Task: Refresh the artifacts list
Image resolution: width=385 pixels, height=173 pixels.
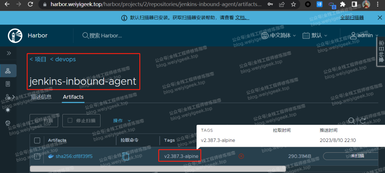Action: click(363, 121)
